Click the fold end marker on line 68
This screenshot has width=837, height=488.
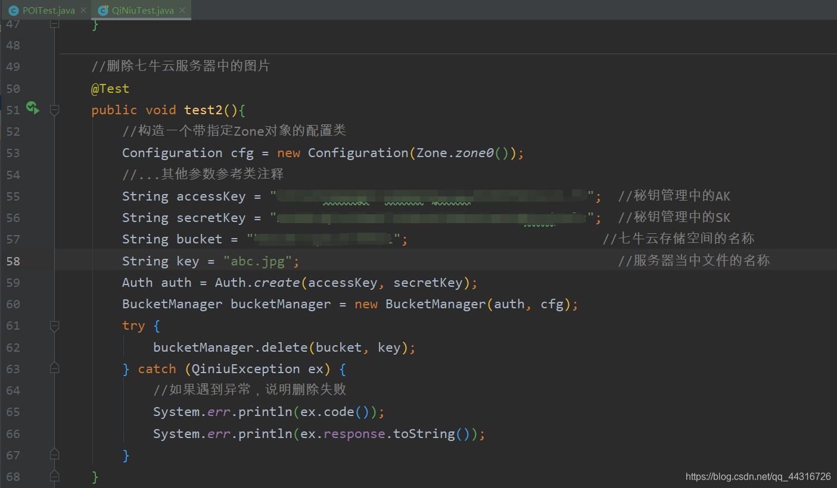pyautogui.click(x=55, y=476)
